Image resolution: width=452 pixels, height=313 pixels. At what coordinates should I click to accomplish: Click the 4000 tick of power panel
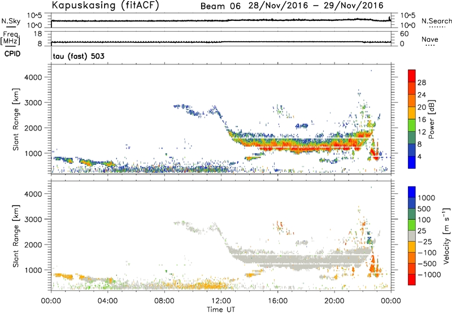pyautogui.click(x=33, y=77)
